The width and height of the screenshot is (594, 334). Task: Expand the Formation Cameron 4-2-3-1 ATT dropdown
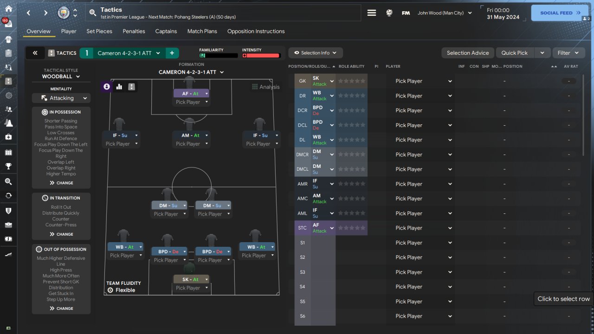[191, 72]
